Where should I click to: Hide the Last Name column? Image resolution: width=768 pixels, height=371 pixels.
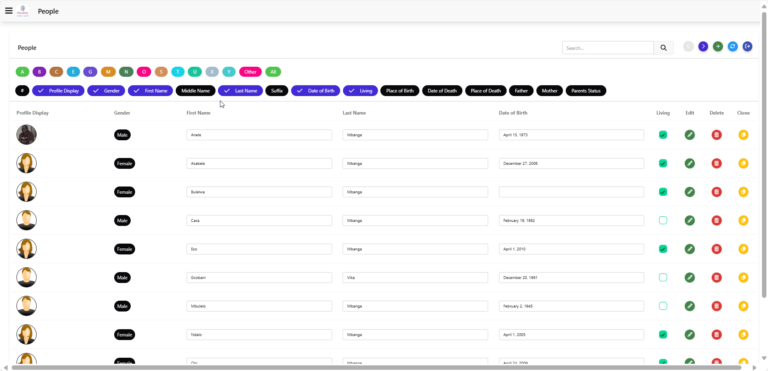(x=240, y=91)
